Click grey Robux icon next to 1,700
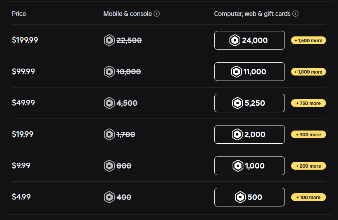Viewport: 338px width, 220px height. (109, 134)
